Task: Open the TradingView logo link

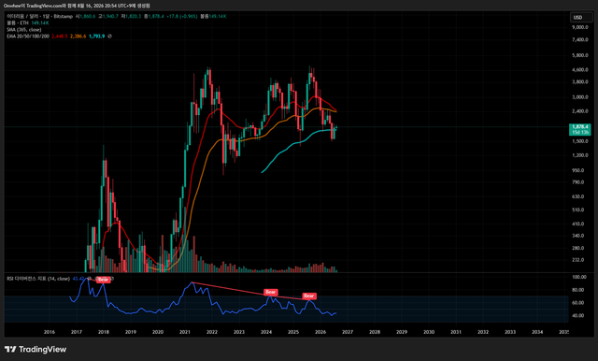Action: click(x=36, y=349)
